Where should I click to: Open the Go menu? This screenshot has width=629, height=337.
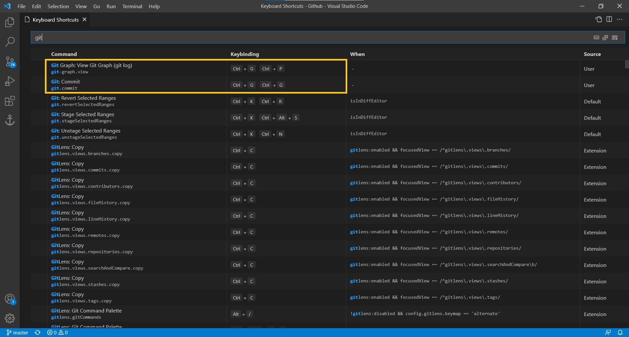point(97,6)
